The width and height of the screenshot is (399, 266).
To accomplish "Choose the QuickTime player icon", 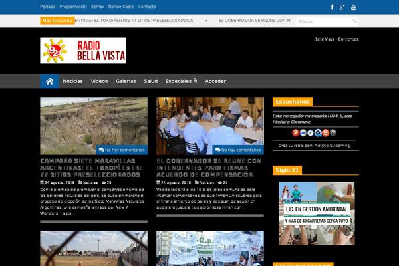I will 318,132.
